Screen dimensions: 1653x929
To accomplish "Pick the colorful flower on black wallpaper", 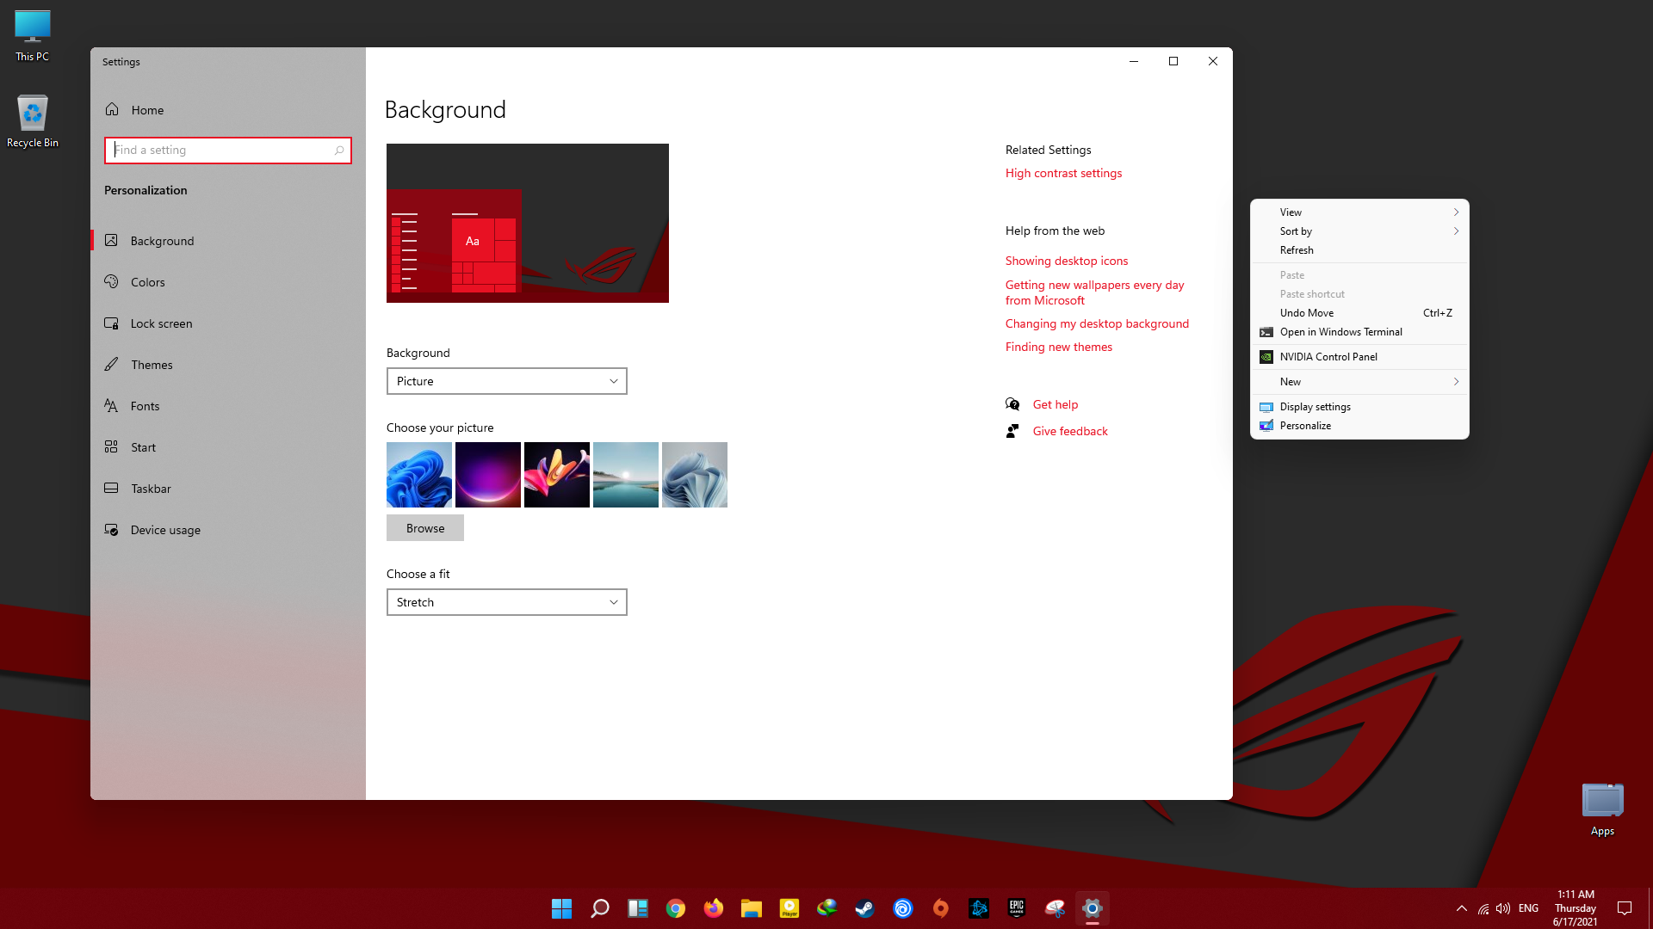I will click(557, 475).
